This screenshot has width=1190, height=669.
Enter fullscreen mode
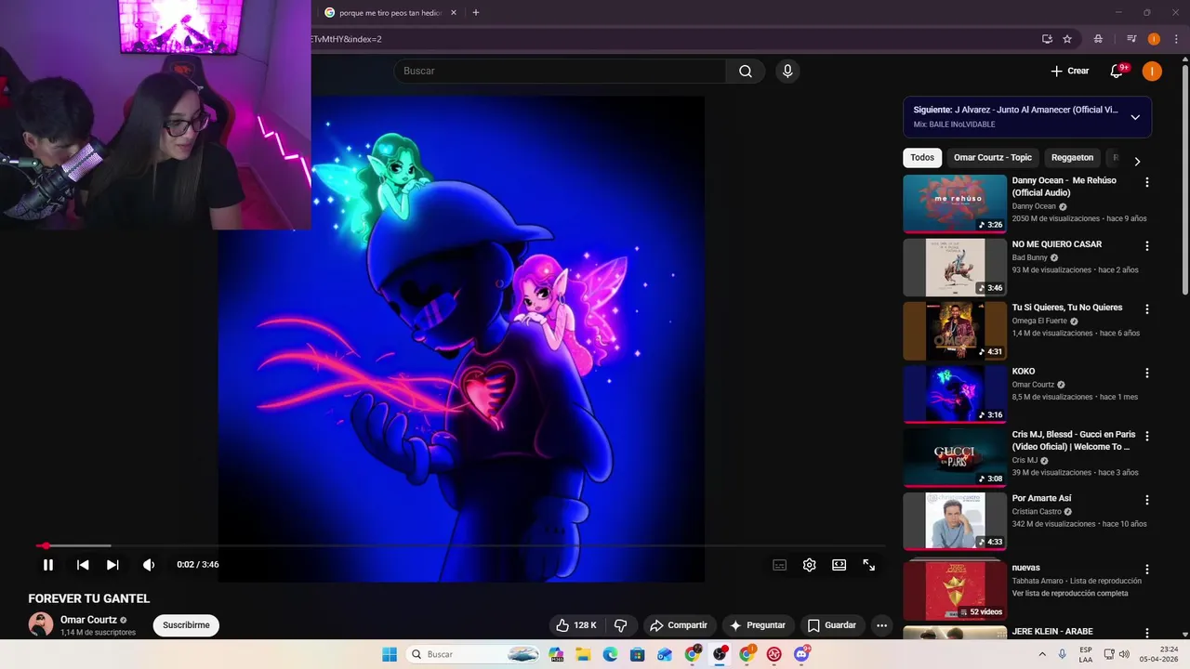coord(869,565)
